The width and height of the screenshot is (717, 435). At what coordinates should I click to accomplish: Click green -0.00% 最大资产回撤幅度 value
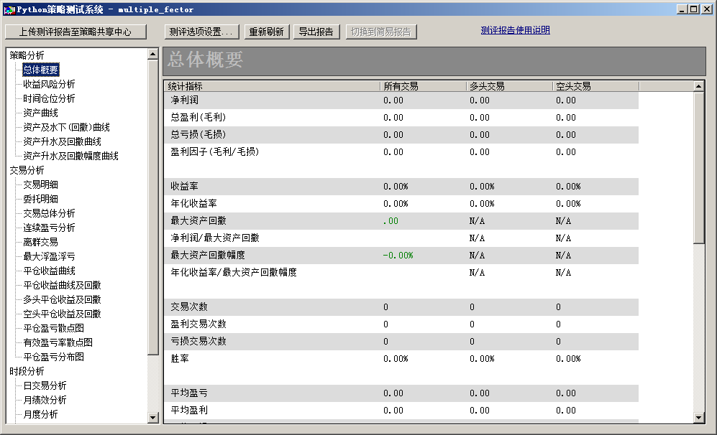click(398, 255)
